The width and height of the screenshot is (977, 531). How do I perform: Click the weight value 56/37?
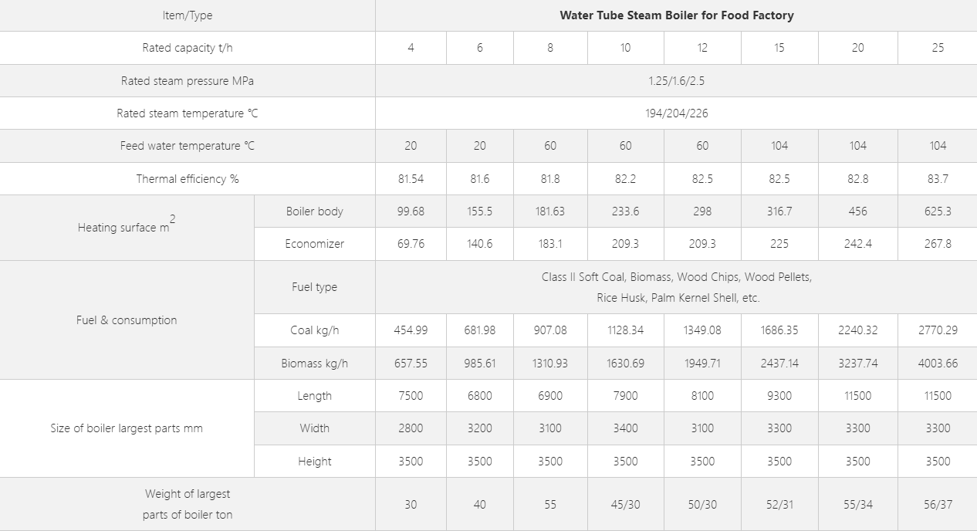click(x=938, y=504)
